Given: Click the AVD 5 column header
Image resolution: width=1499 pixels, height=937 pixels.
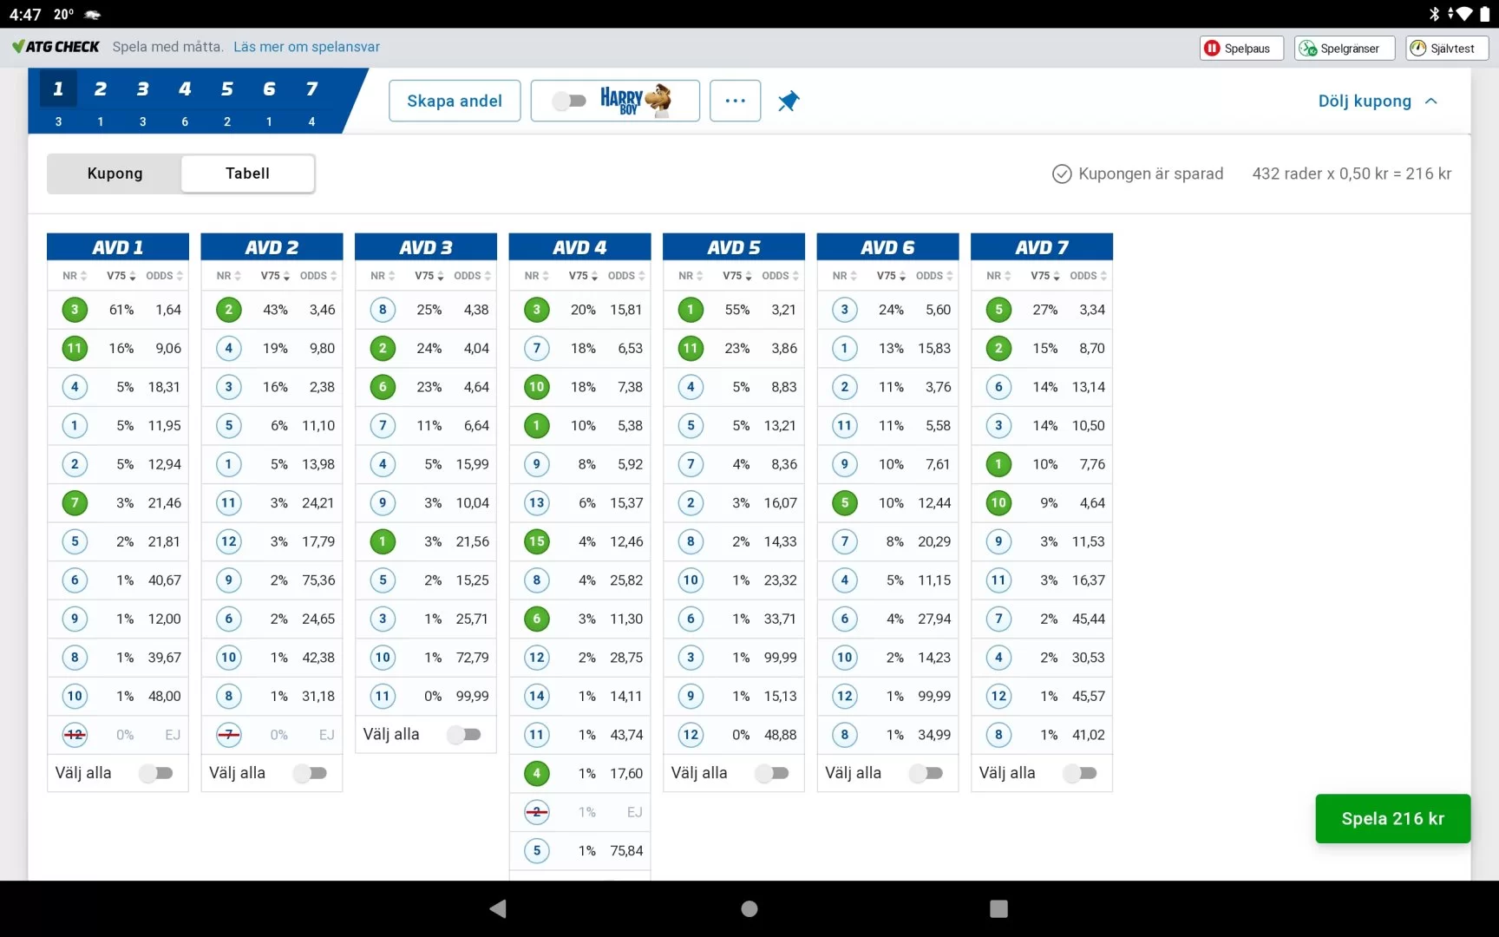Looking at the screenshot, I should point(734,247).
